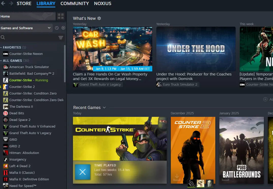The image size is (273, 189).
Task: Go forward with the right arrow
Action: (11, 3)
